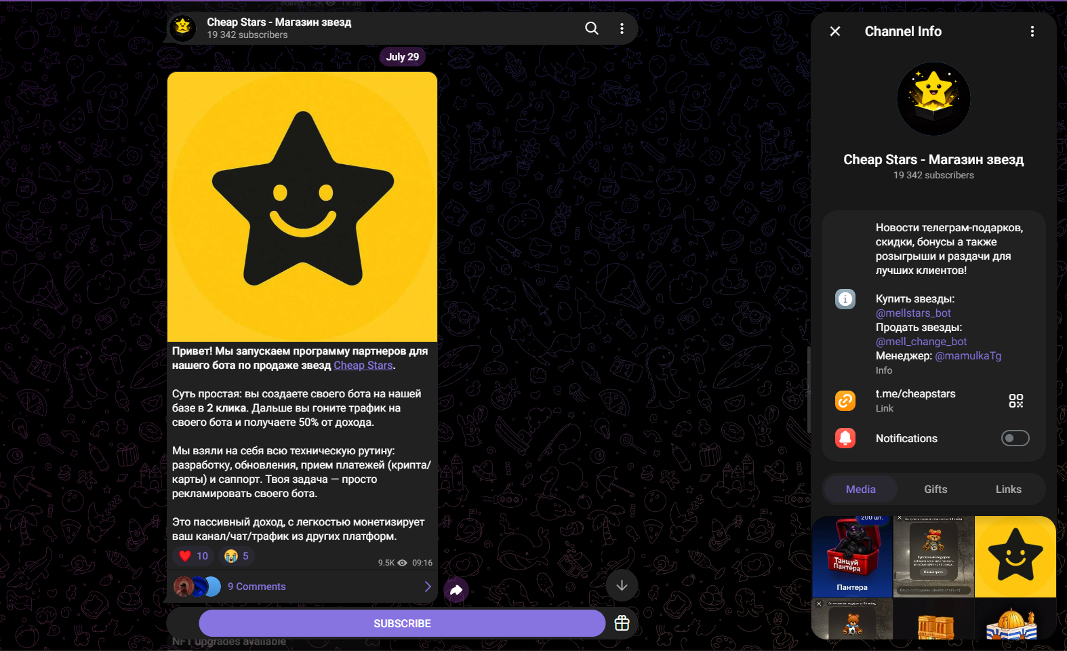This screenshot has height=651, width=1067.
Task: Switch to the Links tab
Action: [1008, 489]
